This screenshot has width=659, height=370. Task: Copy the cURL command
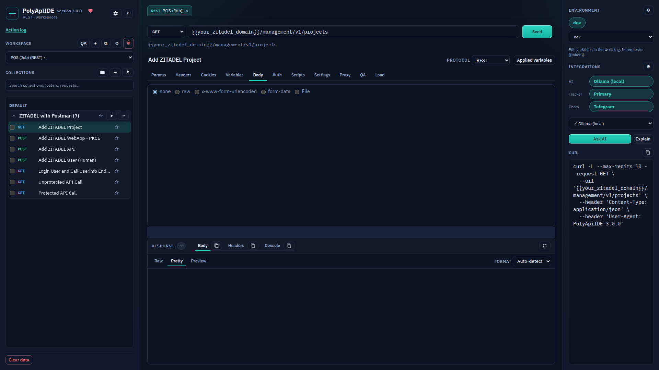point(648,152)
